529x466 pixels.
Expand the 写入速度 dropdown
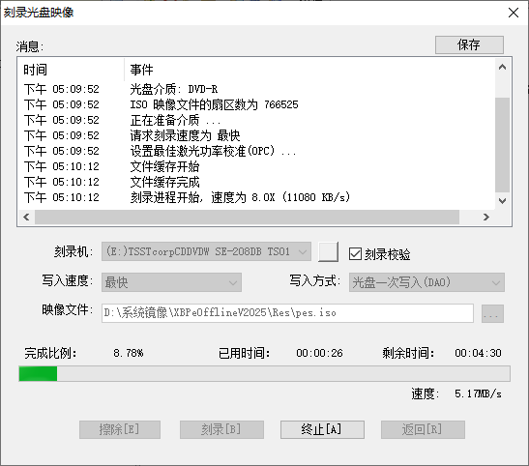[171, 282]
